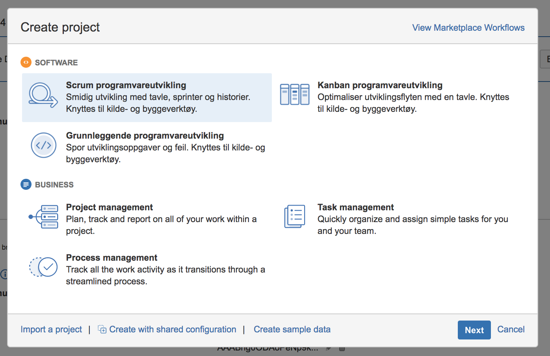Click the Create project dialog title
Viewport: 550px width, 356px height.
(x=60, y=27)
